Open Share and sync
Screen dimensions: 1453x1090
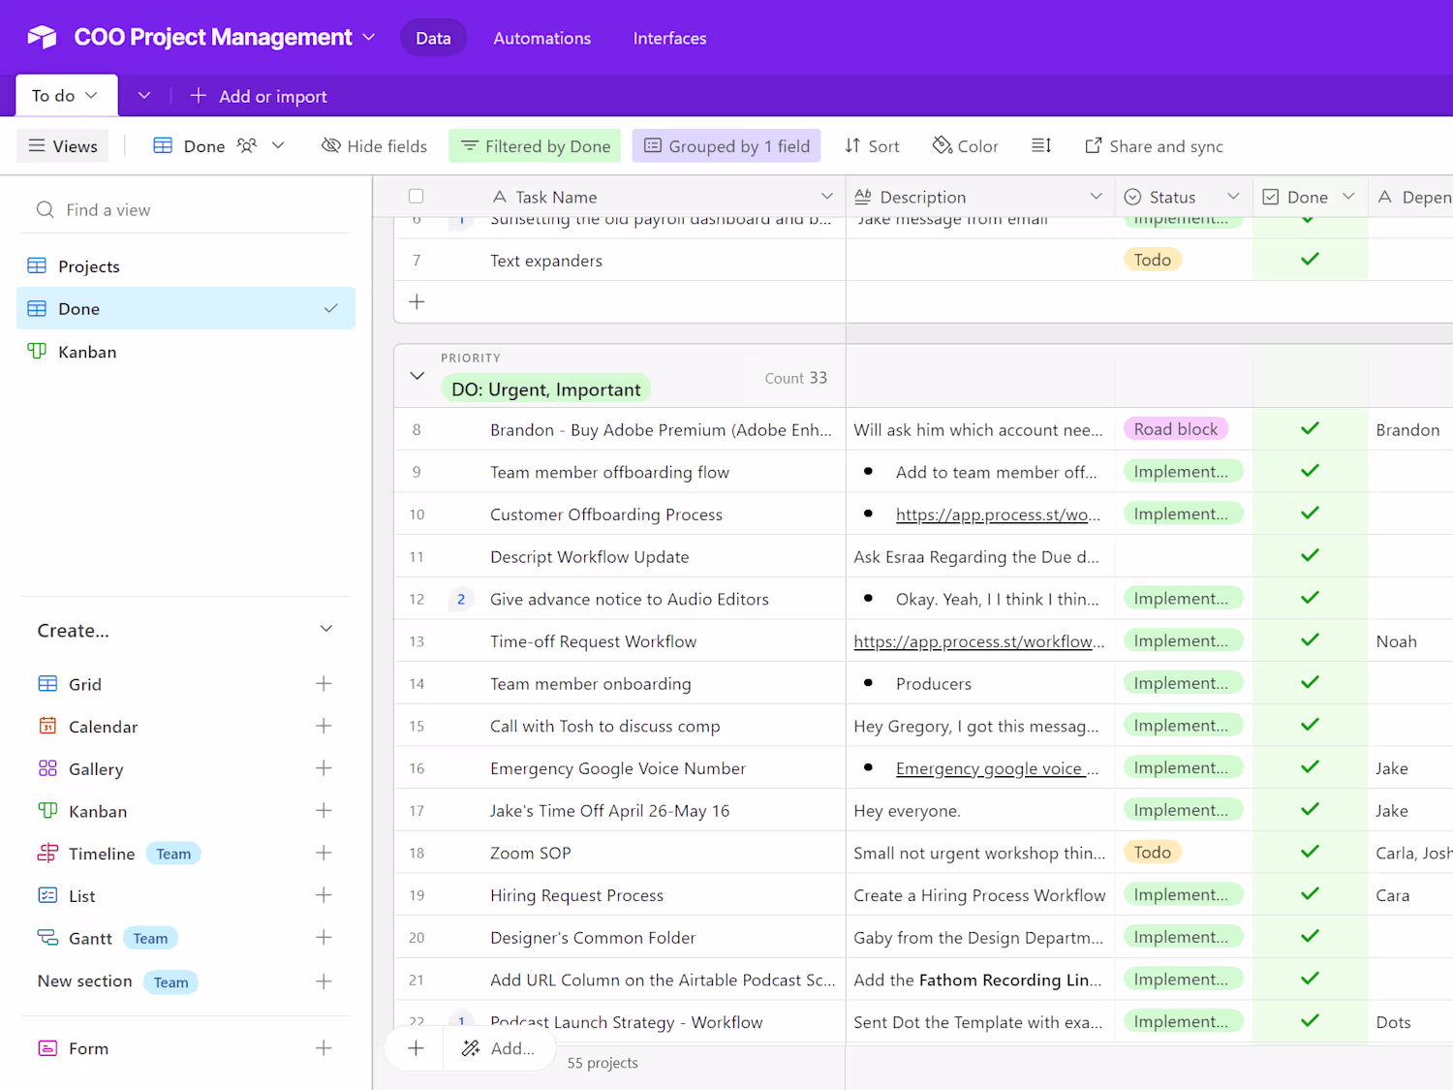[x=1154, y=146]
